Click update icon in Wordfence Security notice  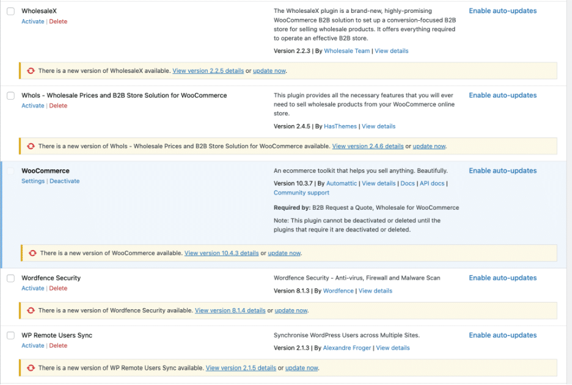coord(31,310)
